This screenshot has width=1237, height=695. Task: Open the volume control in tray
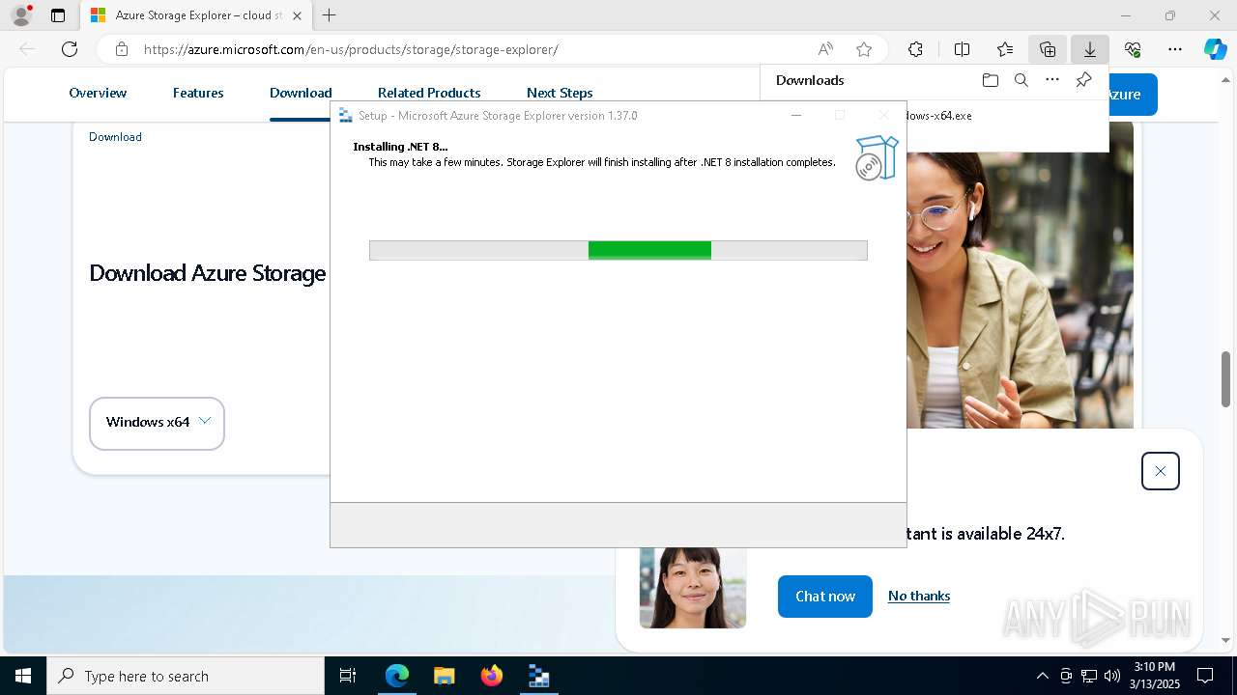(x=1112, y=676)
